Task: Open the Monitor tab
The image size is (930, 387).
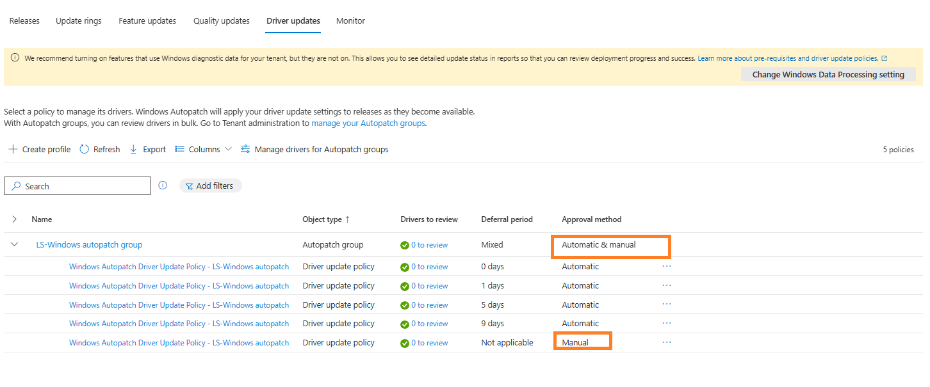Action: pyautogui.click(x=350, y=20)
